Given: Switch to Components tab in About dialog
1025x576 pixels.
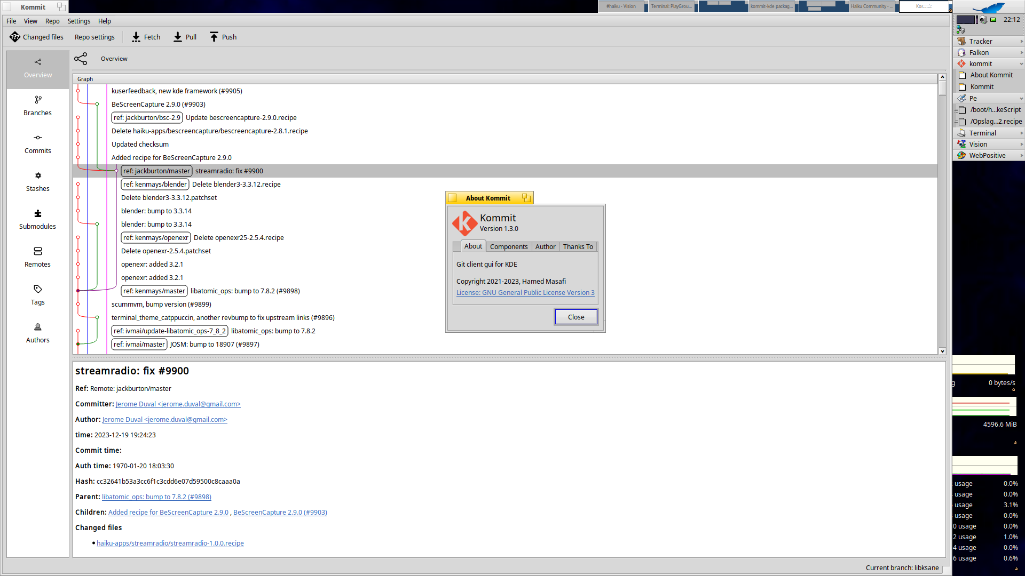Looking at the screenshot, I should click(509, 246).
